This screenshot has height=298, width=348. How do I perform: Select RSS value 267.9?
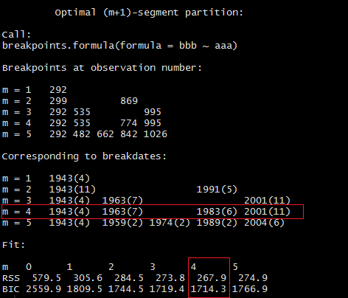[212, 278]
